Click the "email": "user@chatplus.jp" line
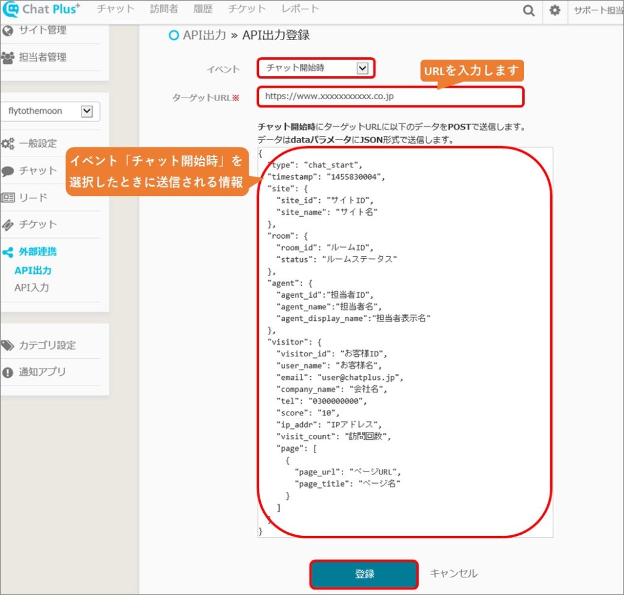Viewport: 624px width, 595px height. 340,378
